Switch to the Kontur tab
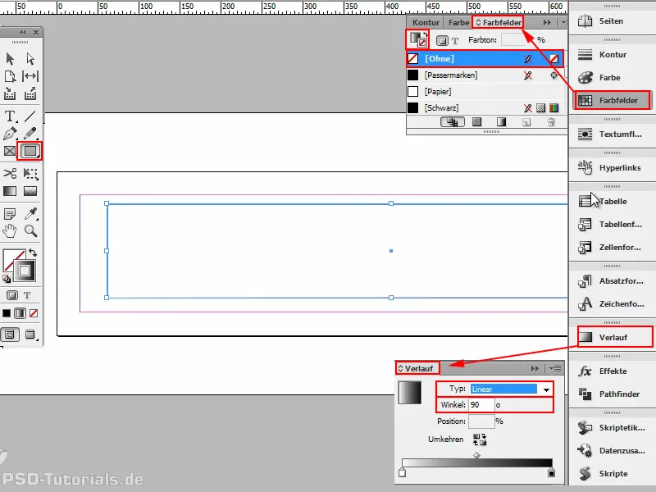The height and width of the screenshot is (492, 656). (x=426, y=22)
